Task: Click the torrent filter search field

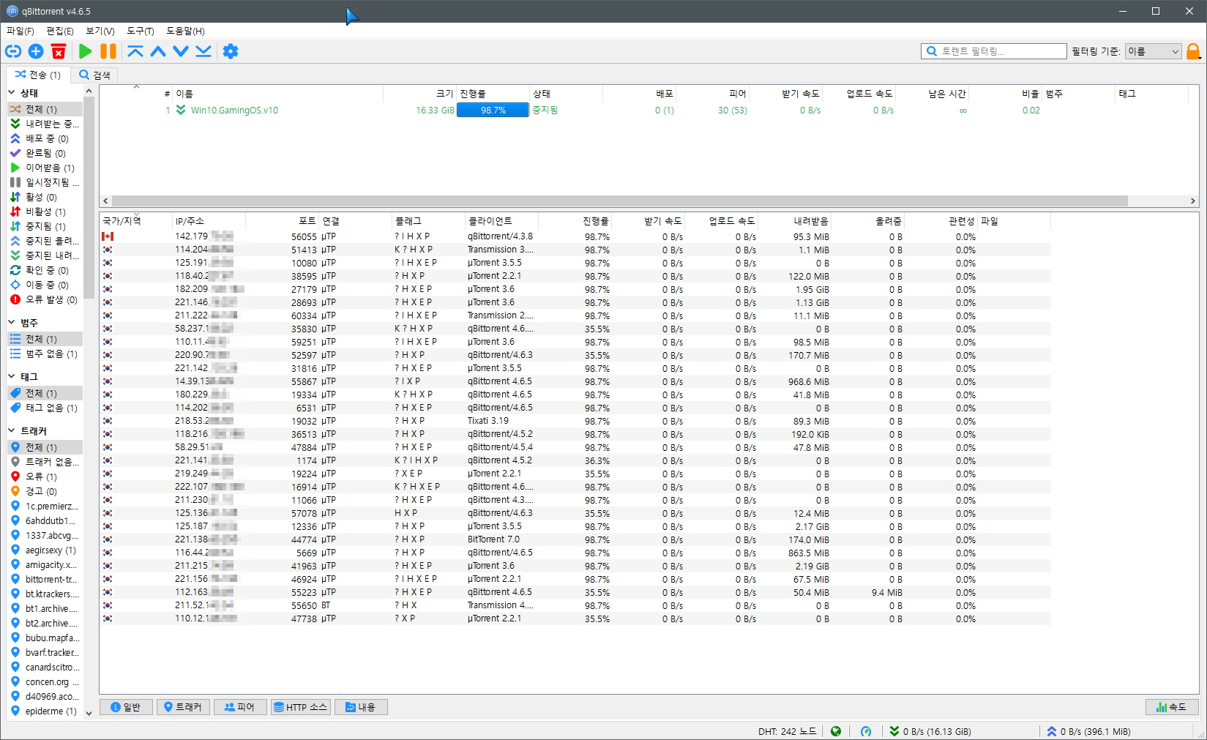Action: [993, 51]
